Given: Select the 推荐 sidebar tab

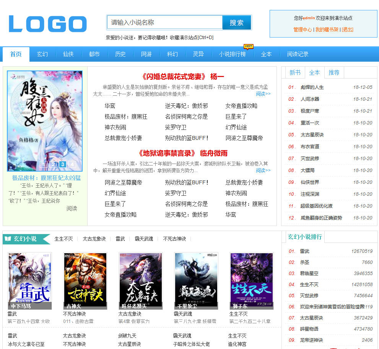Looking at the screenshot, I should point(334,72).
